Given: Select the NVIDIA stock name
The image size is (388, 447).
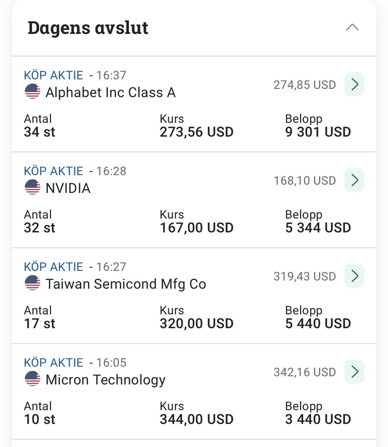Looking at the screenshot, I should point(68,188).
